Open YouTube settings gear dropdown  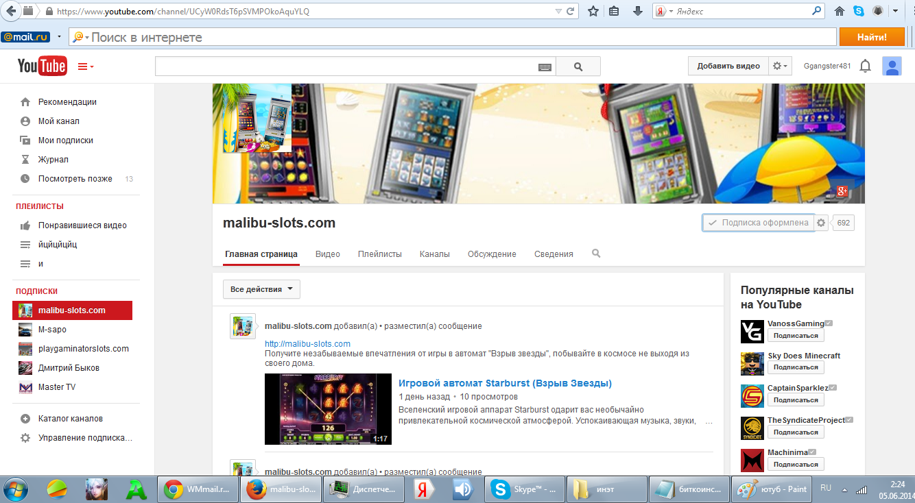[781, 66]
